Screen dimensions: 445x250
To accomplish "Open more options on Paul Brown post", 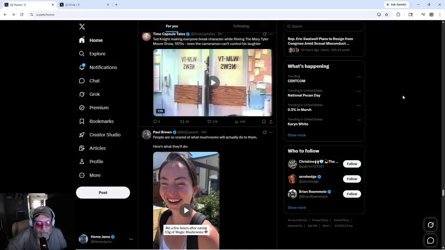I will pos(271,132).
